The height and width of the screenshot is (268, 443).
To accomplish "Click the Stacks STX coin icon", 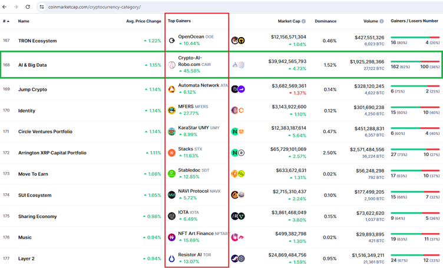I will pyautogui.click(x=172, y=153).
